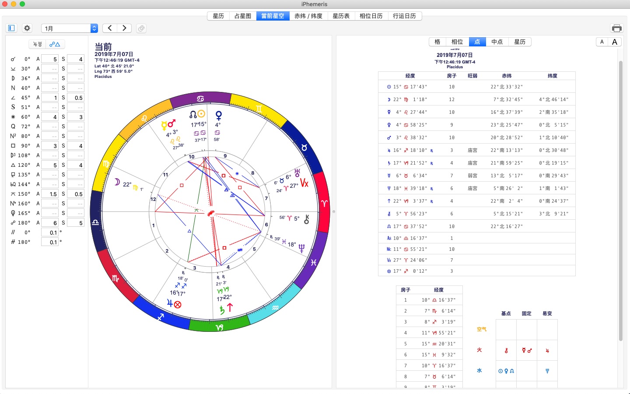Show the 中点 midpoints view
Screen dimensions: 630x394
497,42
